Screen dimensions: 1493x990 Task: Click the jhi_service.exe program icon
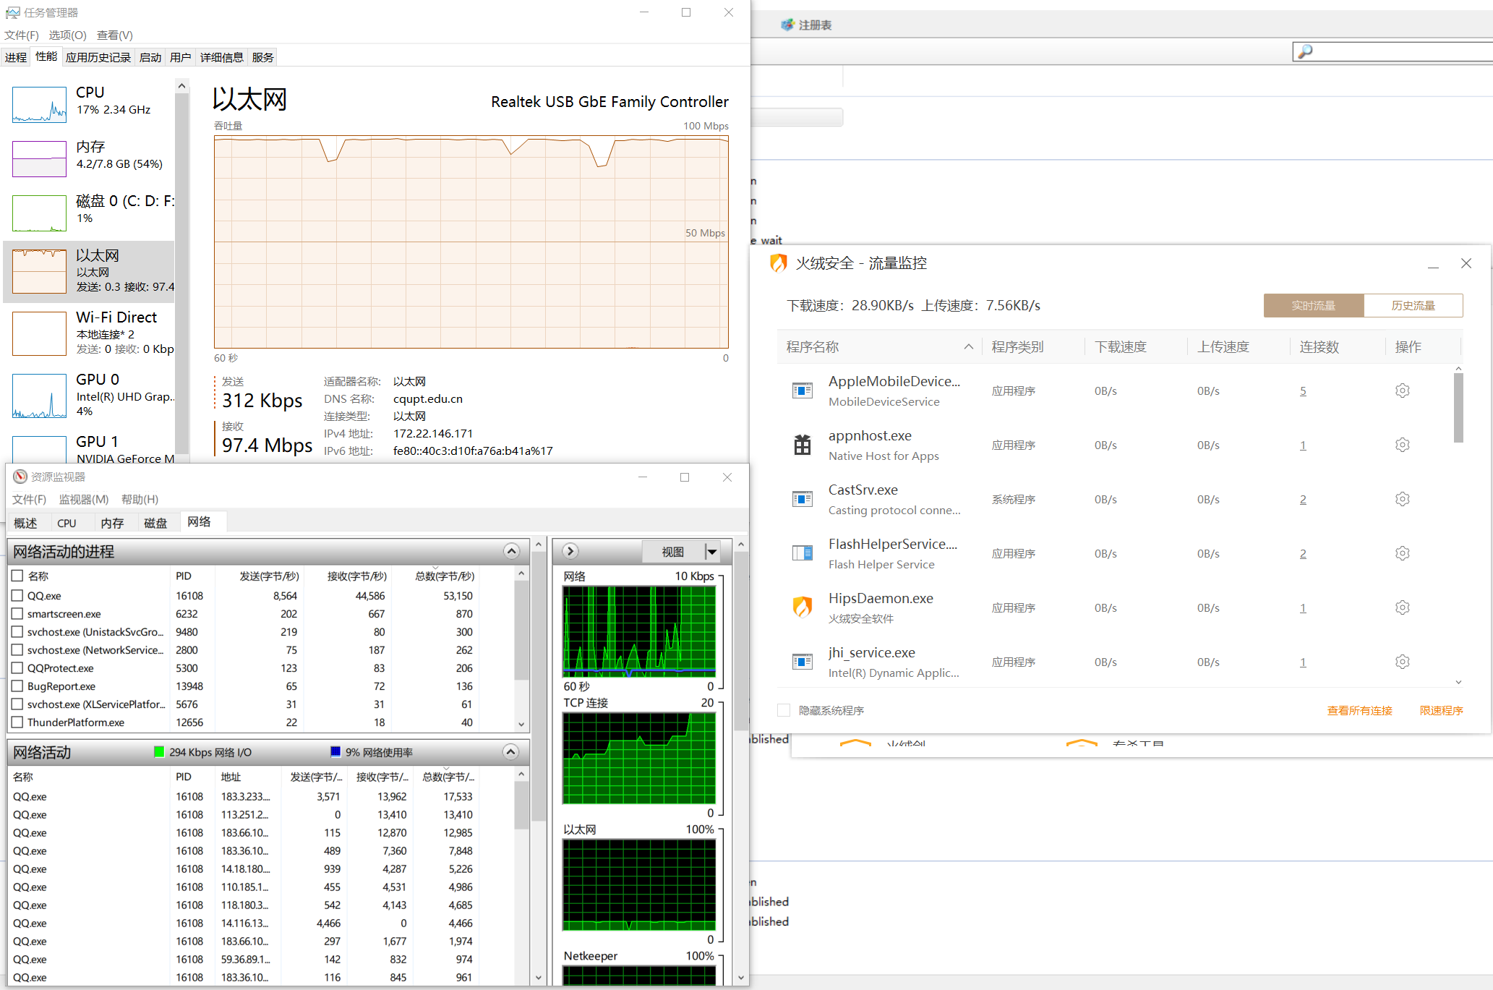(x=803, y=662)
